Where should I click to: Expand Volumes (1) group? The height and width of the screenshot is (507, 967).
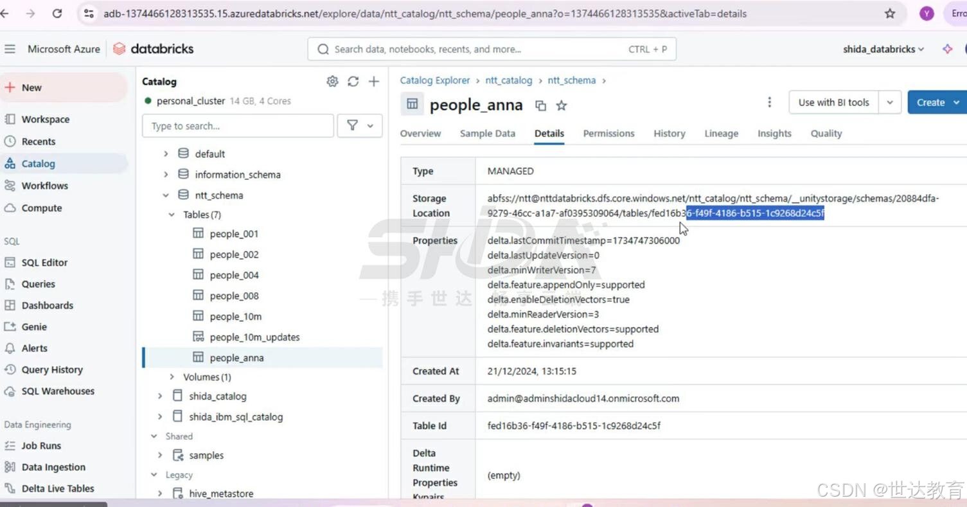172,377
